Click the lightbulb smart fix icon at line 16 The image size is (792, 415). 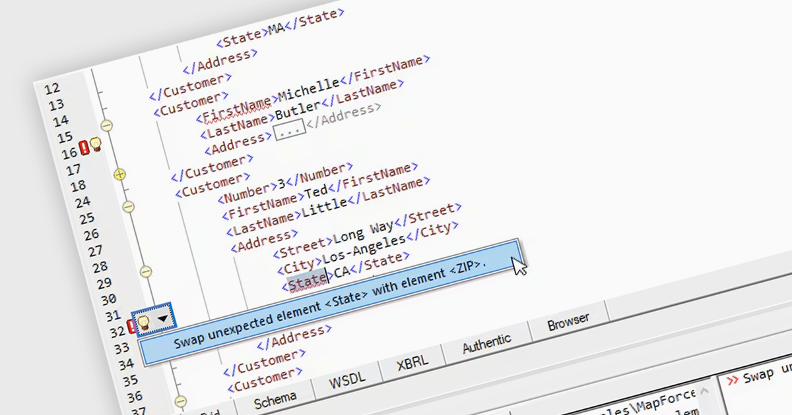pos(96,144)
